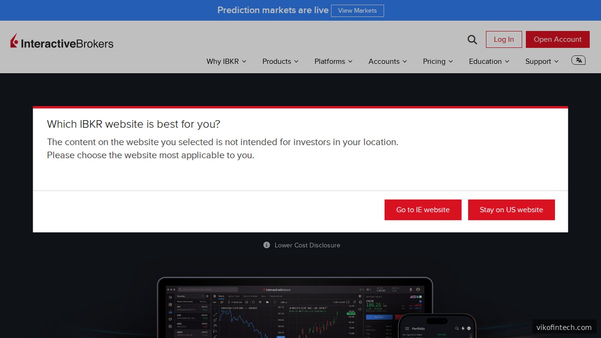Viewport: 601px width, 338px height.
Task: Expand the Accounts dropdown
Action: [x=387, y=61]
